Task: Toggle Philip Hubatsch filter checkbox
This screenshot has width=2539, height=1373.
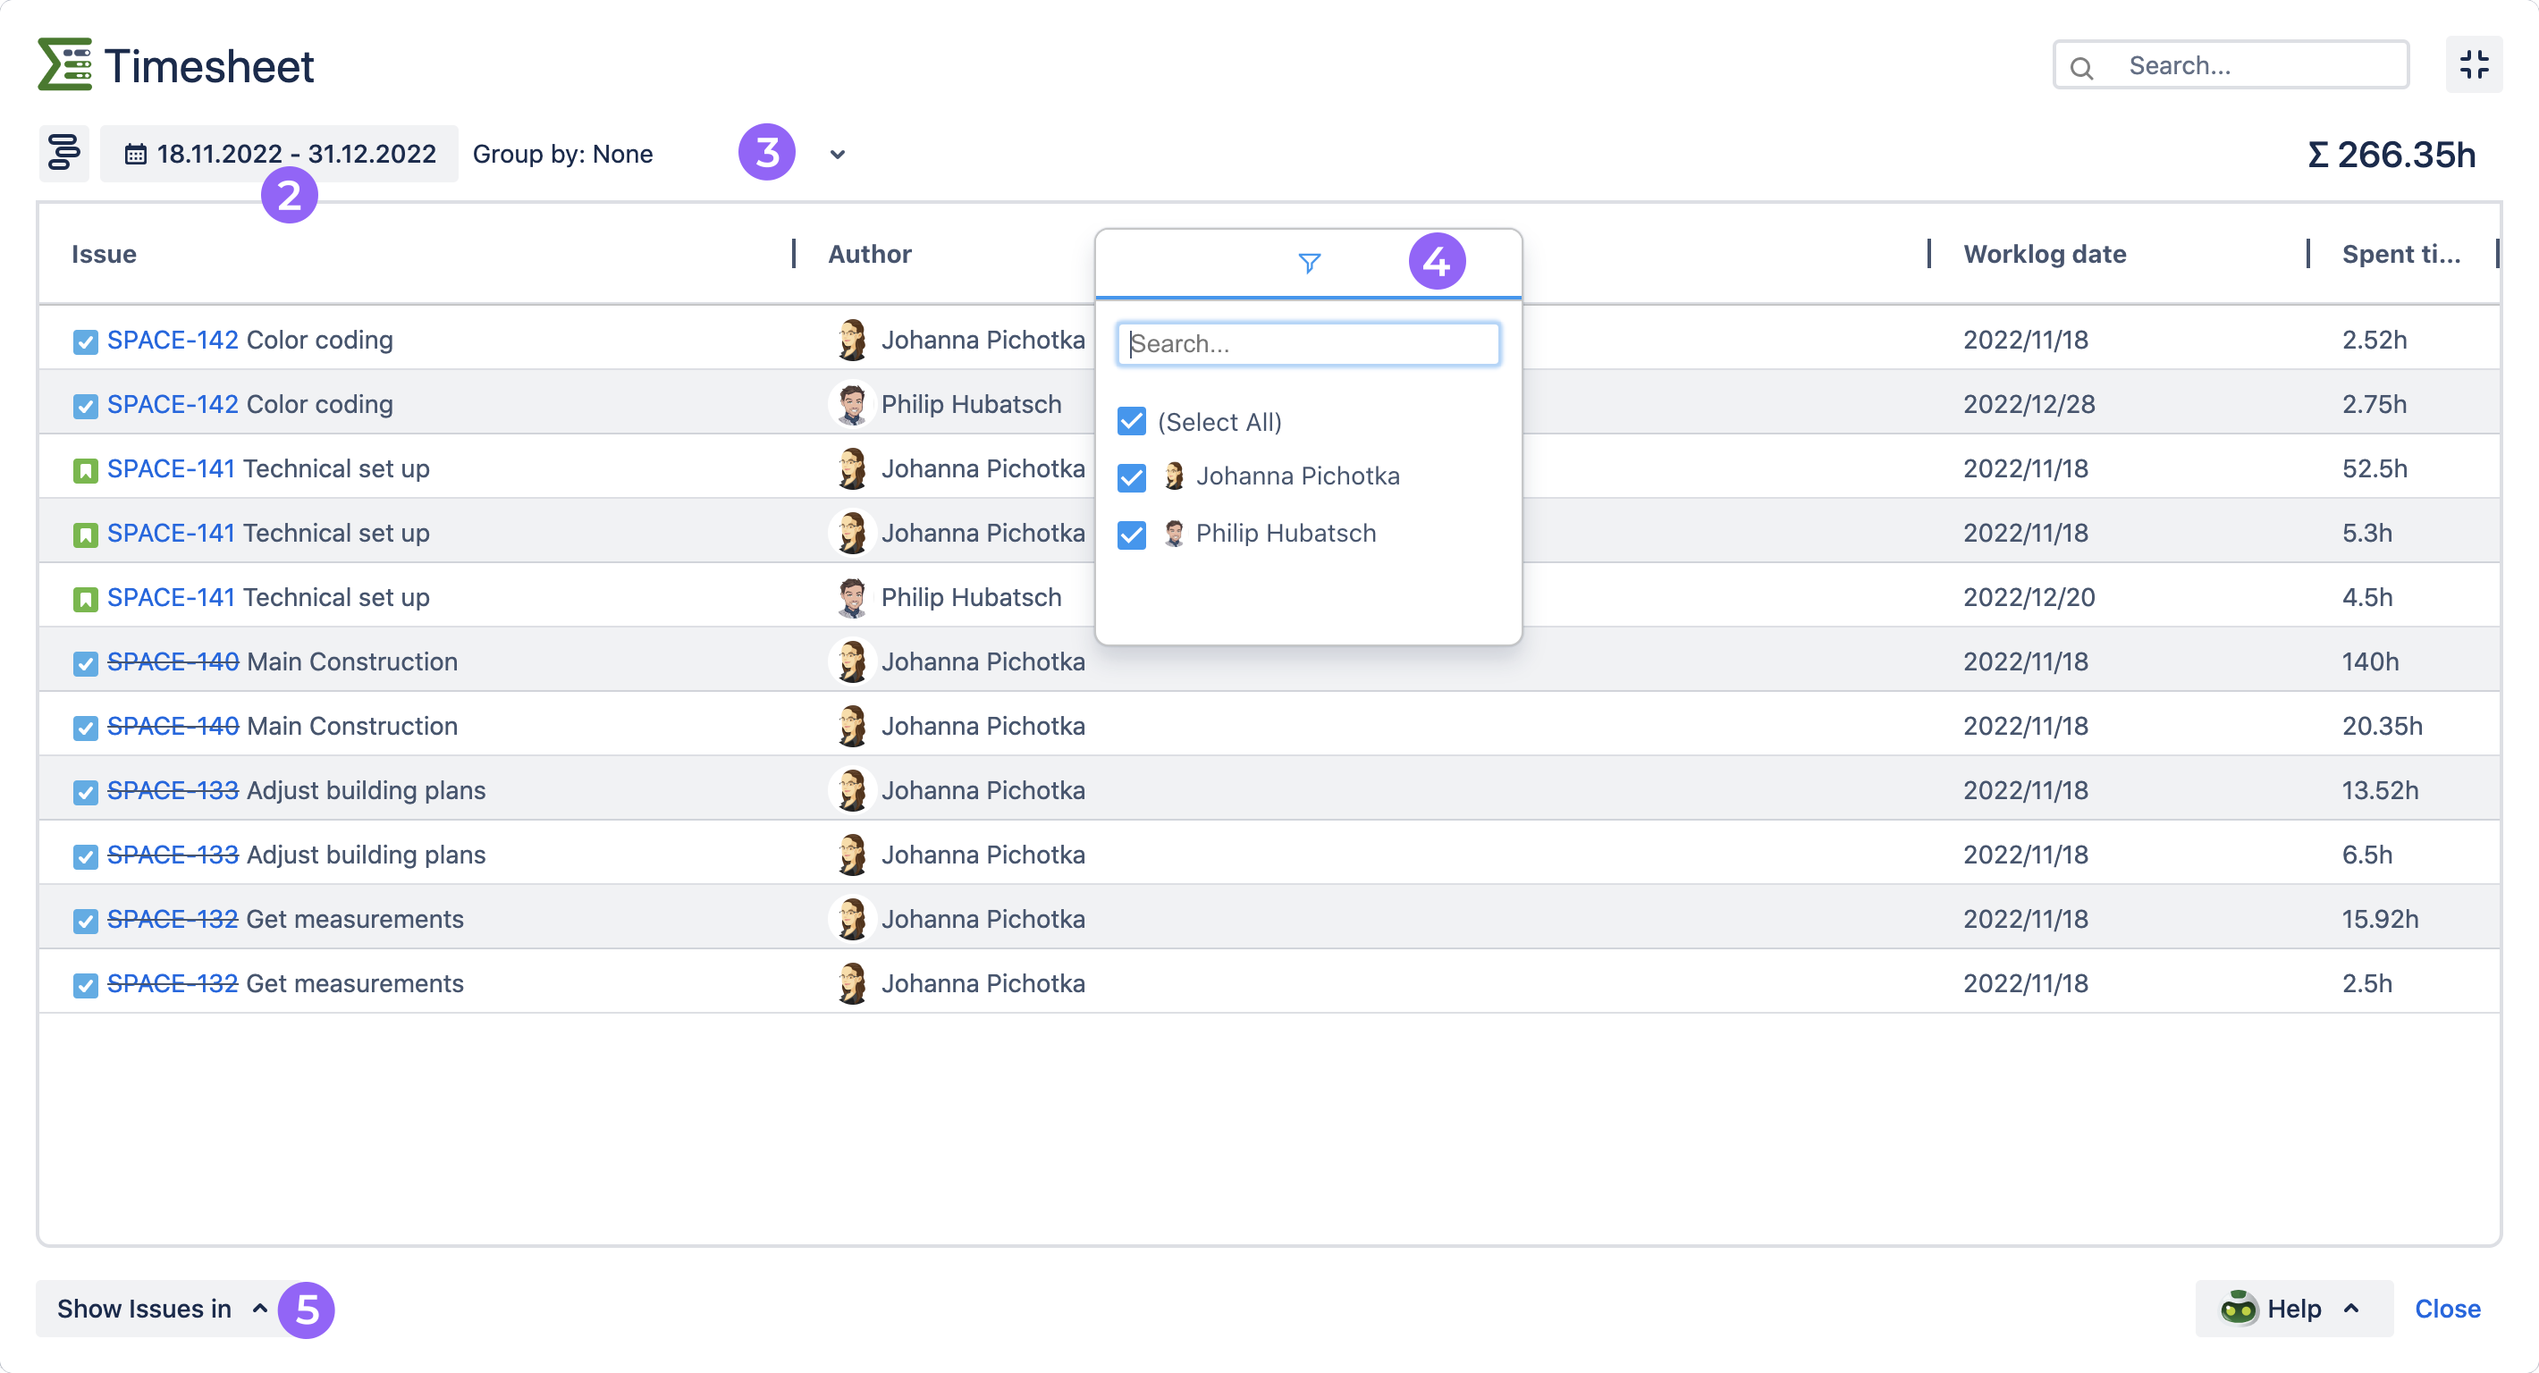Action: (1132, 535)
